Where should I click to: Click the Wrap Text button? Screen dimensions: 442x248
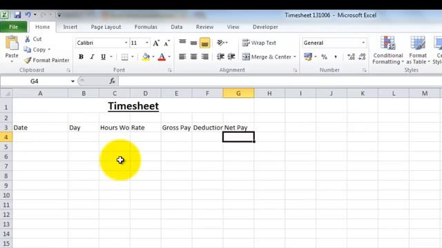[x=259, y=43]
